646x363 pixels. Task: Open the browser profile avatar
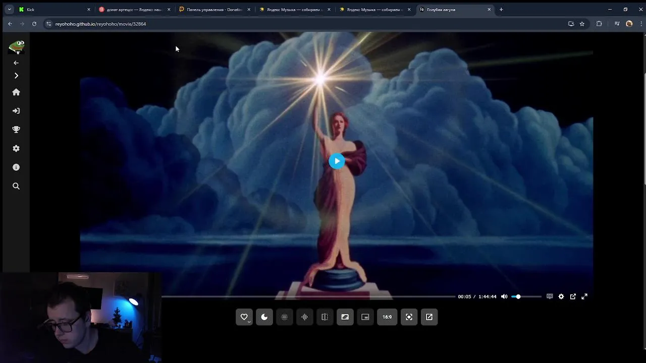tap(629, 24)
